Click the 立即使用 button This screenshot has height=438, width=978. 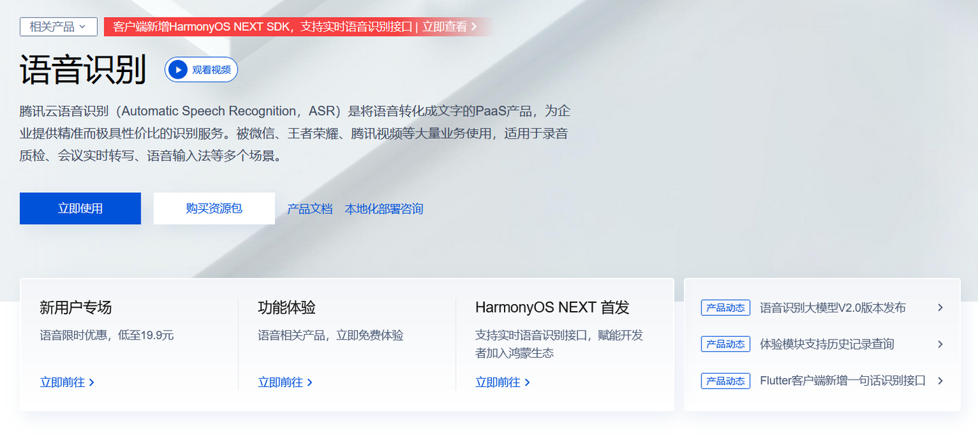coord(80,208)
